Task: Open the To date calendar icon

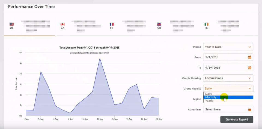Action: click(249, 68)
